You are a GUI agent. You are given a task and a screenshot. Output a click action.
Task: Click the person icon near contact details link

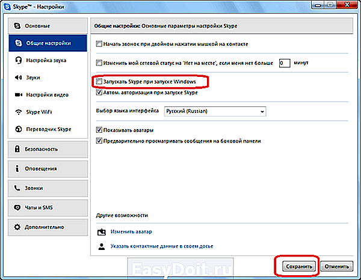click(102, 246)
